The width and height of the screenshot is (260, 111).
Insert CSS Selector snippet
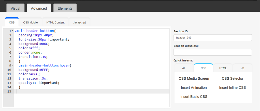click(233, 79)
